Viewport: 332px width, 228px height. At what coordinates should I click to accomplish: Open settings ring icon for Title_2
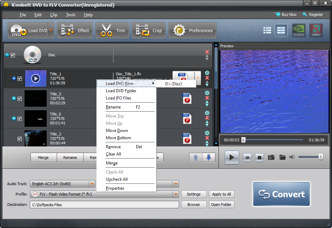(x=207, y=133)
